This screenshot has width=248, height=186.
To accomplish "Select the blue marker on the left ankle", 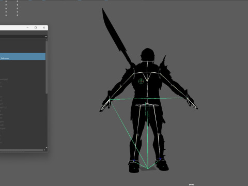I will 134,160.
